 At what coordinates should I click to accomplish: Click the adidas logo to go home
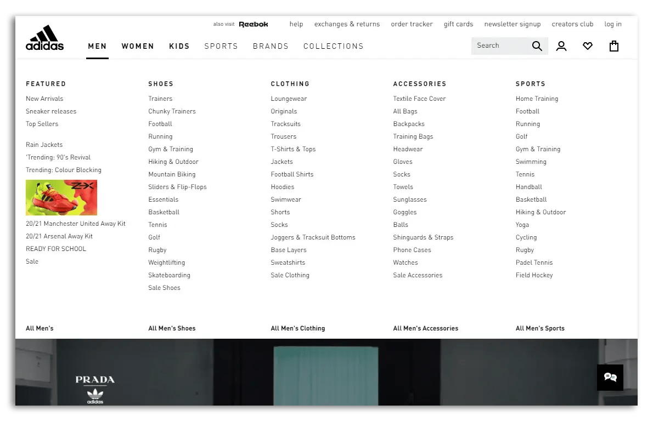point(44,37)
